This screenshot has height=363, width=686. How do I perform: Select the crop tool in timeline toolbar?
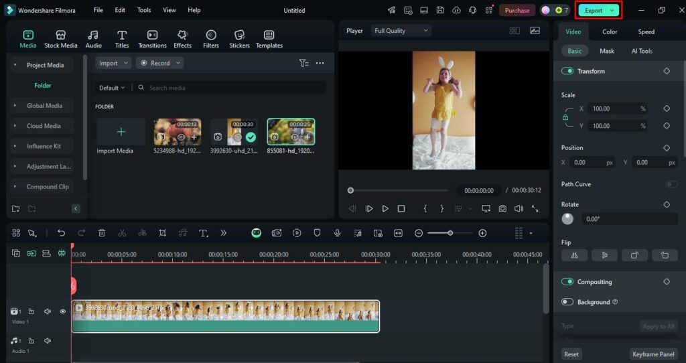(x=163, y=233)
